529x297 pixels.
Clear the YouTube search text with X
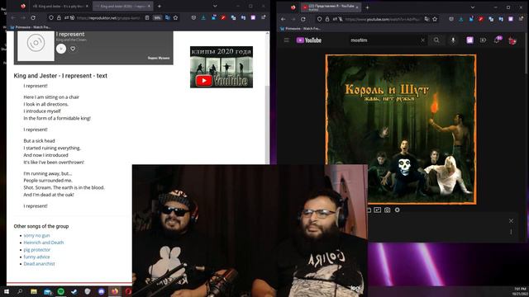(422, 40)
